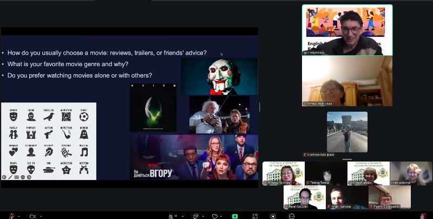Go to next slide using right arrow
The height and width of the screenshot is (219, 433).
(x=29, y=177)
